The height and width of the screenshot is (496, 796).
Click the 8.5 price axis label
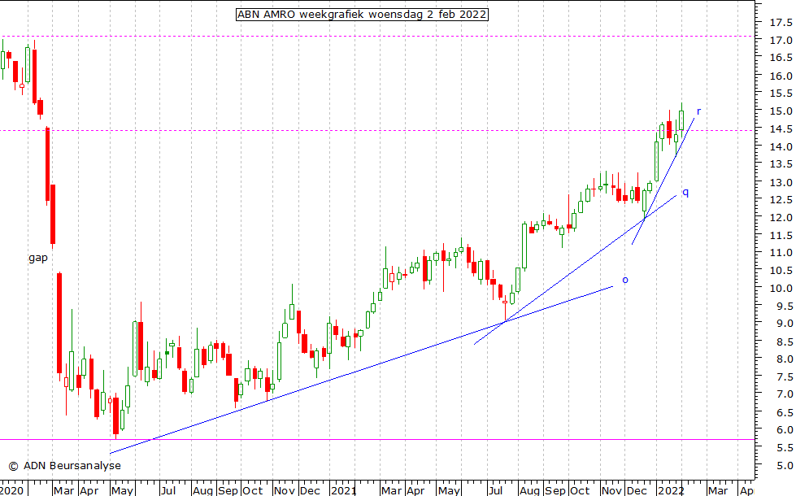tap(784, 342)
